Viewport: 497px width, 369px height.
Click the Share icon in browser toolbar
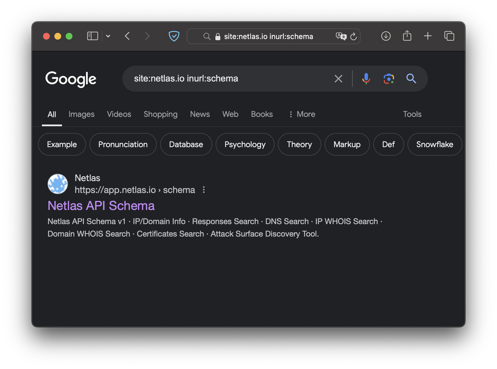coord(407,36)
